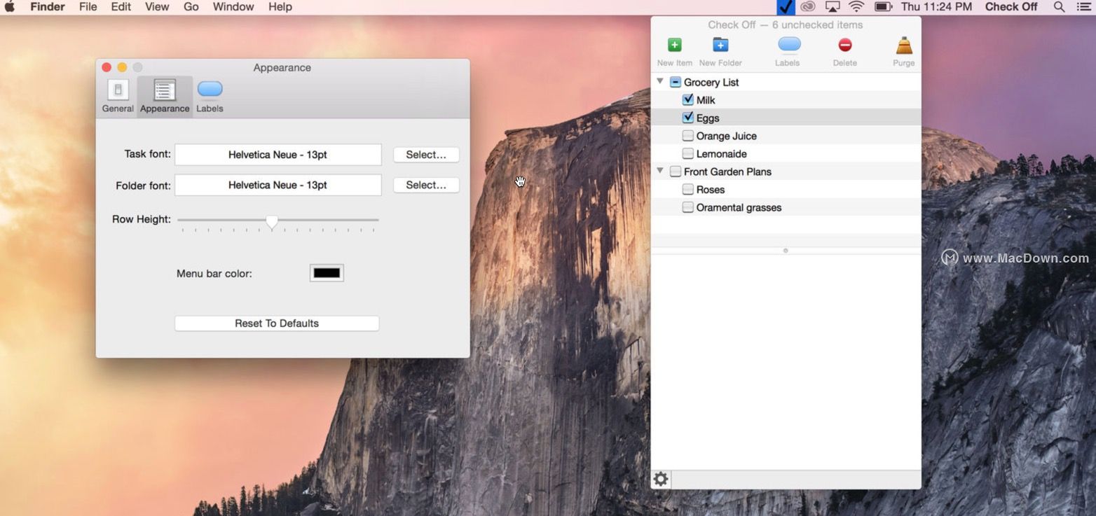The image size is (1096, 516).
Task: Open the Edit menu
Action: [121, 7]
